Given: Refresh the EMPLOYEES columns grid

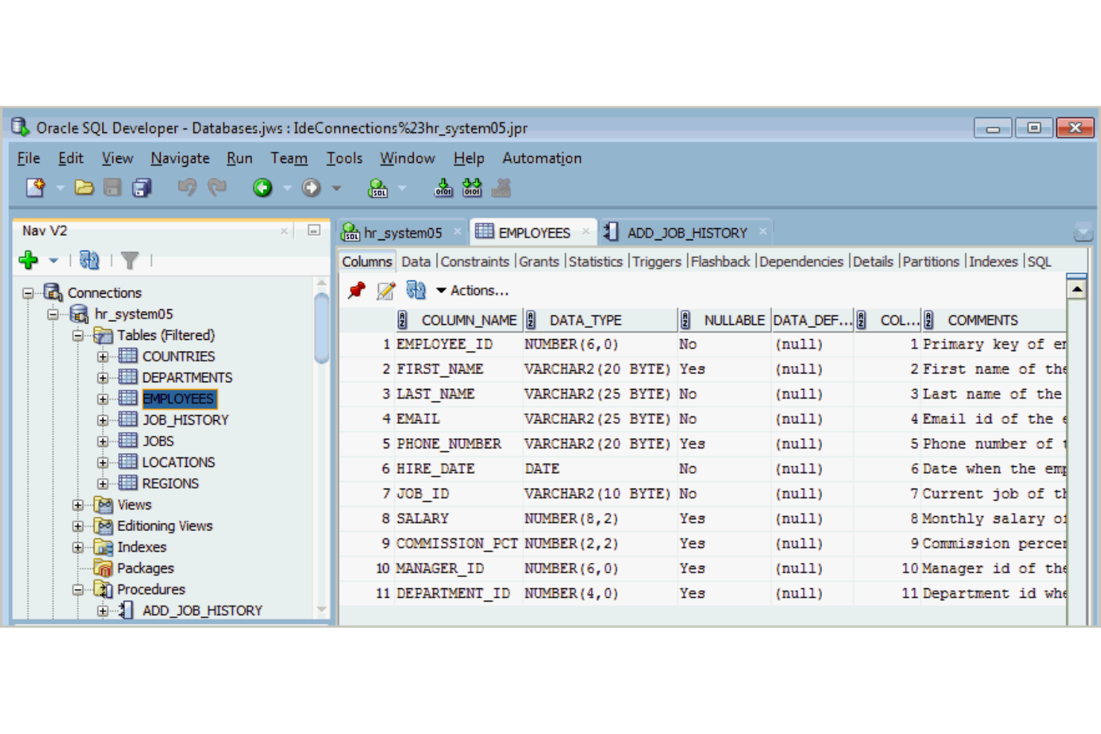Looking at the screenshot, I should click(x=416, y=291).
